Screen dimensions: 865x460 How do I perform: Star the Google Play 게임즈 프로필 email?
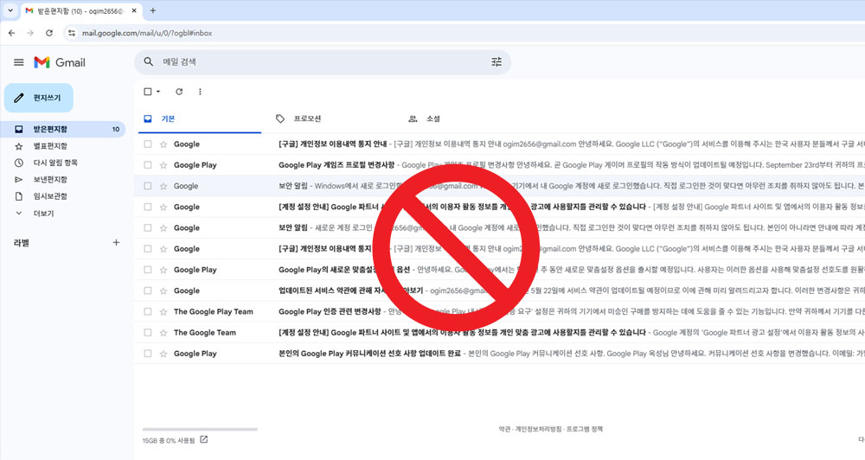pyautogui.click(x=163, y=165)
